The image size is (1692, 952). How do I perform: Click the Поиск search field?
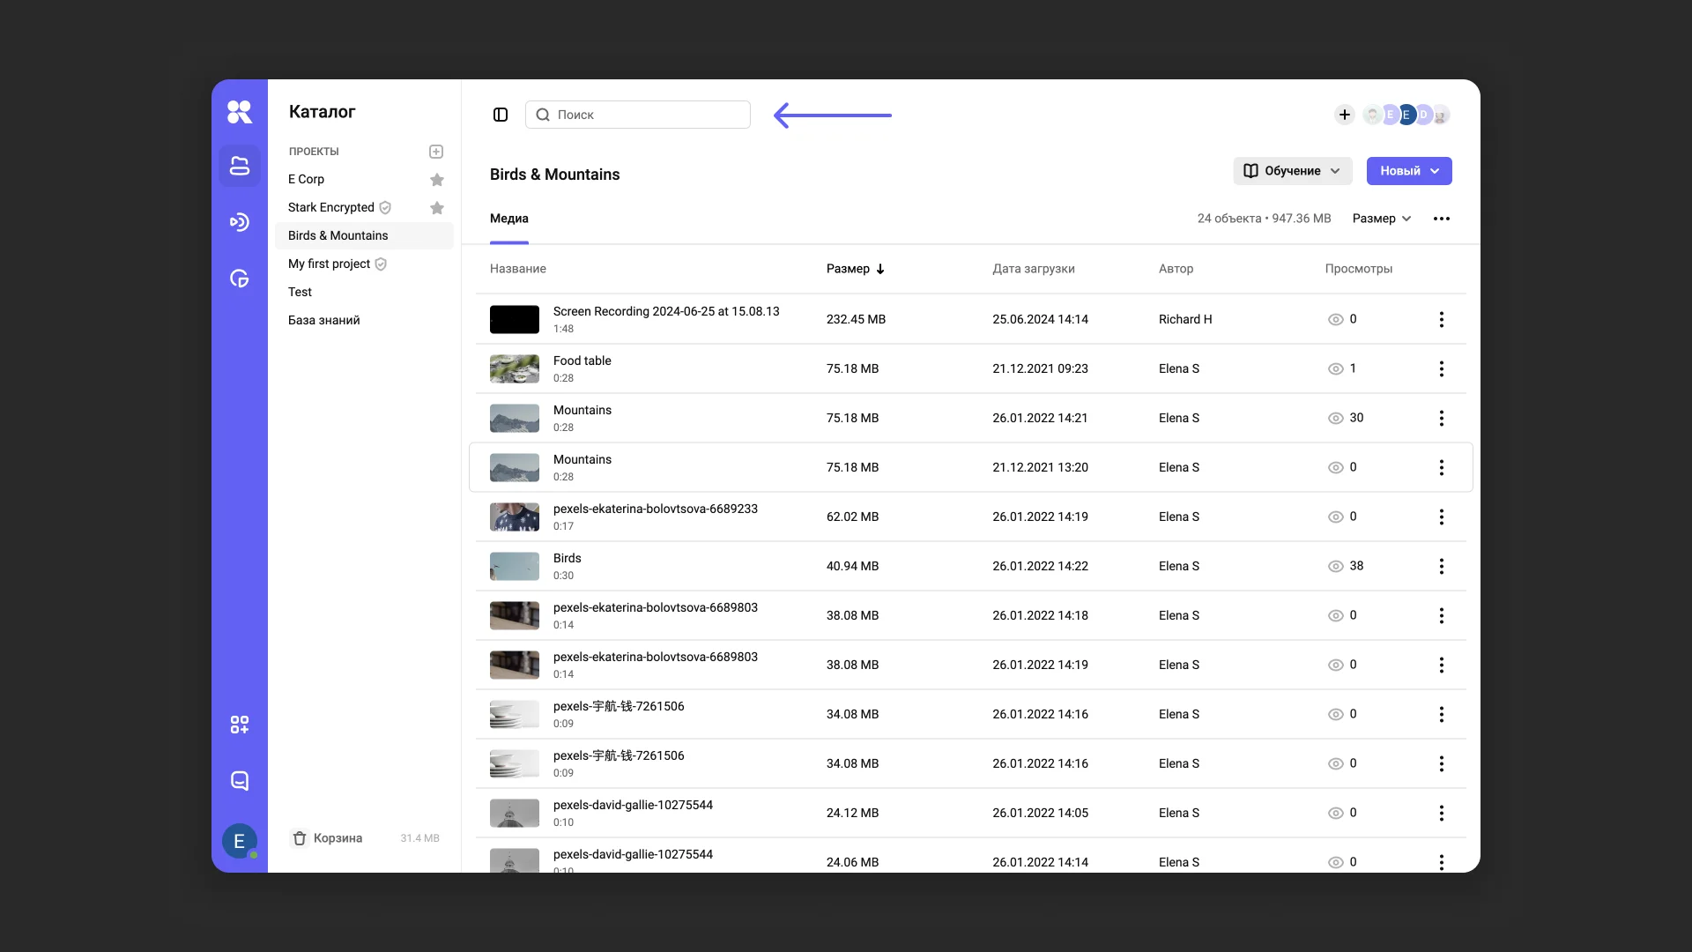pos(638,115)
